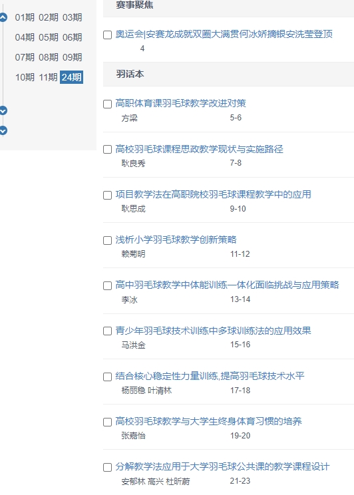This screenshot has height=495, width=354.
Task: Select issue 09期
Action: 73,57
